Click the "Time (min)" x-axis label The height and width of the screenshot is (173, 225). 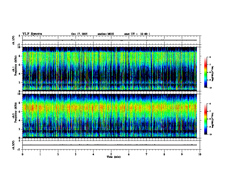click(x=114, y=157)
